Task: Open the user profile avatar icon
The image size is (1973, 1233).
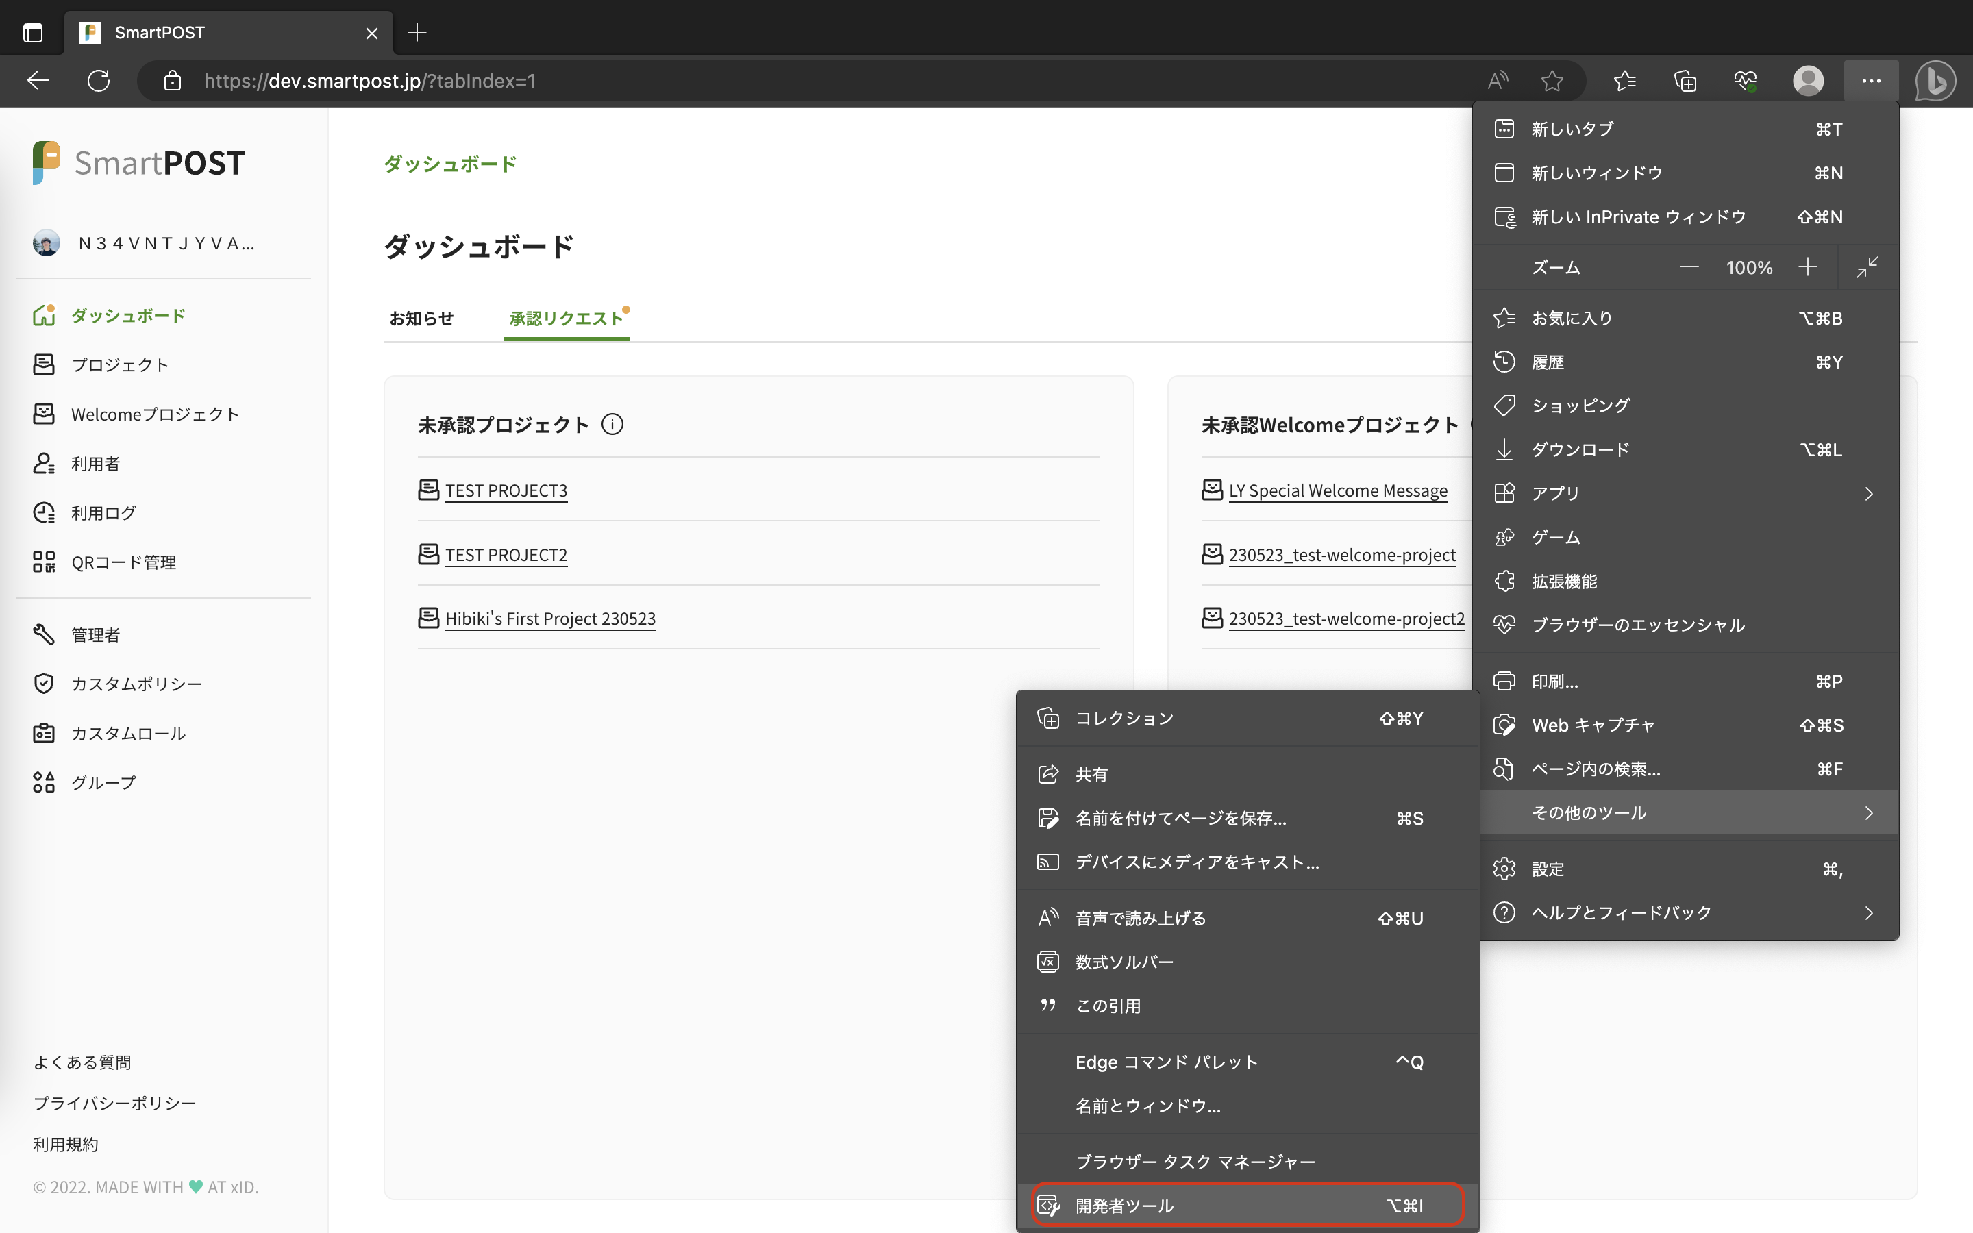Action: (x=1807, y=81)
